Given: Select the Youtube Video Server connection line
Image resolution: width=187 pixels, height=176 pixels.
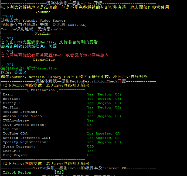Looking at the screenshot, I should click(33, 21).
